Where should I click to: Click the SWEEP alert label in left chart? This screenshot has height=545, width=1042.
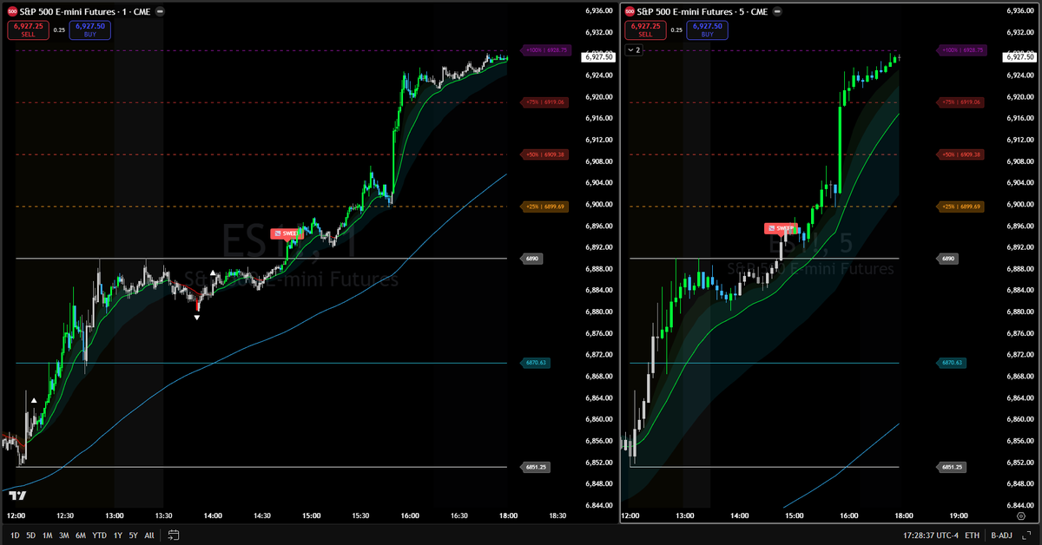[287, 233]
